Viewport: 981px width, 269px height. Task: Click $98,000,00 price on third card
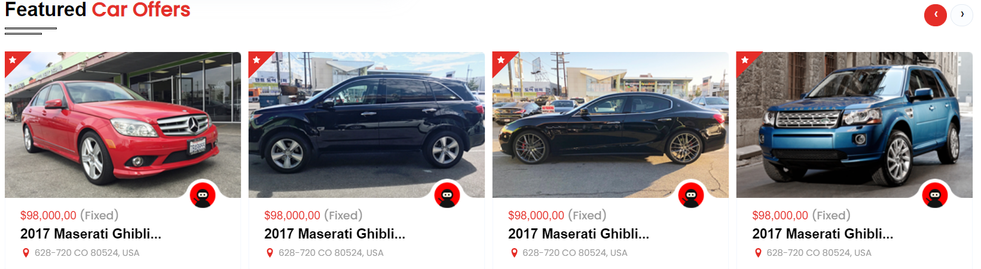pos(536,215)
